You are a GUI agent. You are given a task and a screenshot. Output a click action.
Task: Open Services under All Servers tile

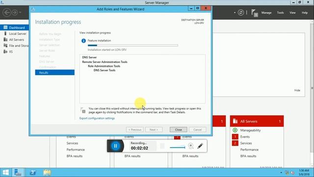click(x=246, y=143)
